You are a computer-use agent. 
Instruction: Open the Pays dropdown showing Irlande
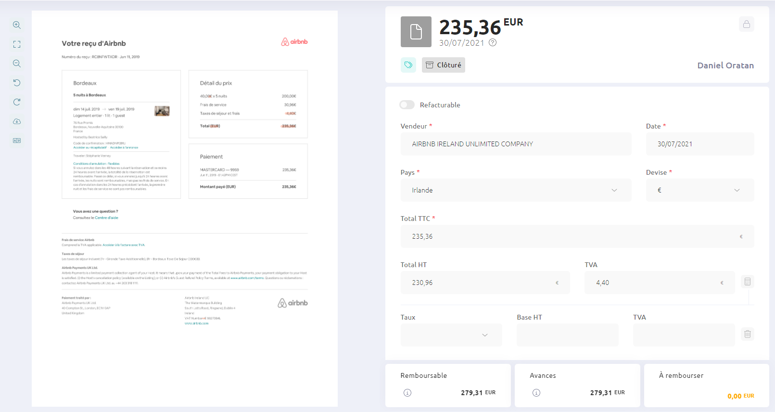pos(516,190)
